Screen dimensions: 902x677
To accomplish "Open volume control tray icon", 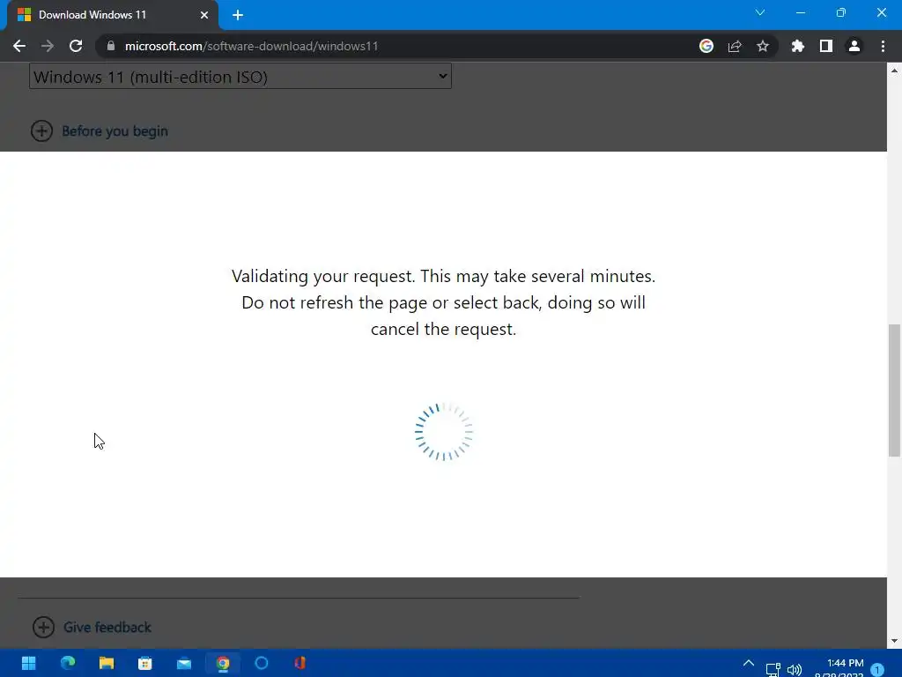I will (x=795, y=669).
